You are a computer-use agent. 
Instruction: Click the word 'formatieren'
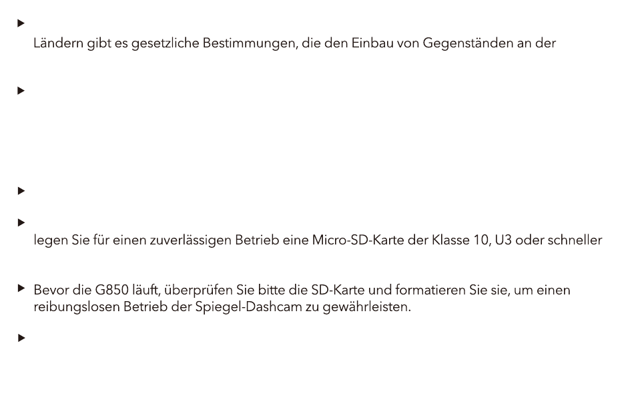click(x=430, y=290)
